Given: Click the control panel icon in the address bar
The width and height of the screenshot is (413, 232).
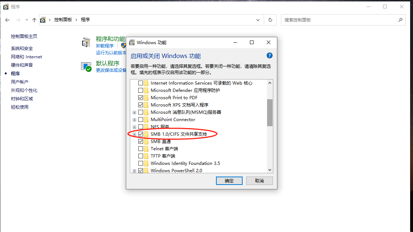Looking at the screenshot, I should coord(43,20).
